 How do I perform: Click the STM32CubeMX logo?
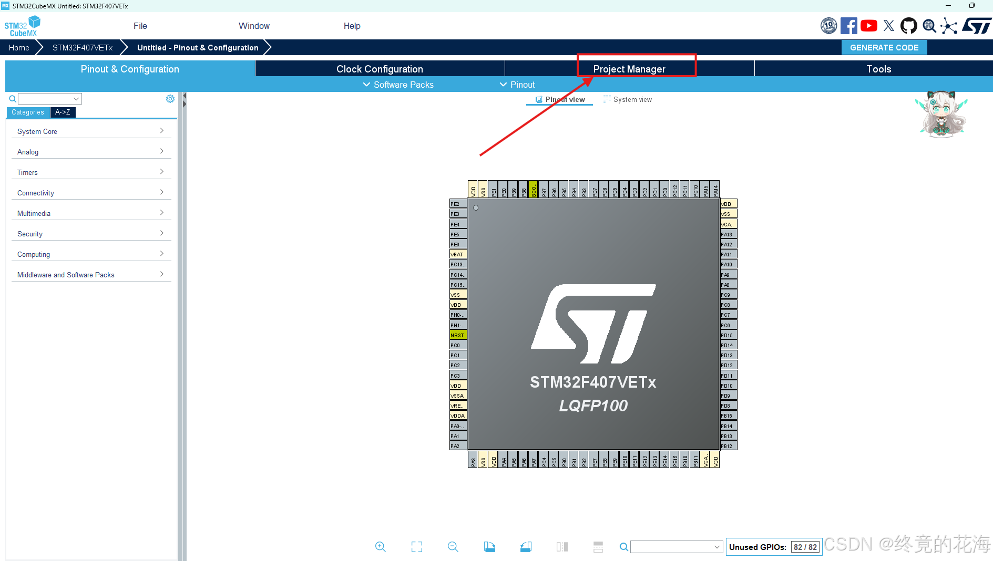click(22, 26)
